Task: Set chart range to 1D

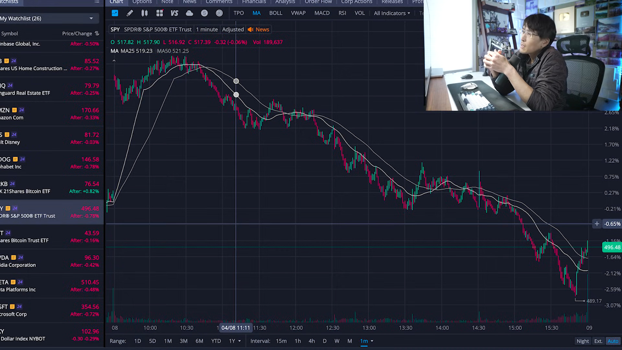Action: click(x=137, y=341)
